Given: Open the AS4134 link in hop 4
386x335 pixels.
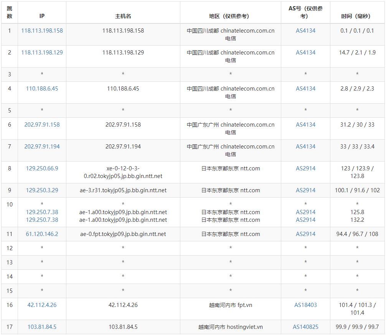Looking at the screenshot, I should coord(305,89).
